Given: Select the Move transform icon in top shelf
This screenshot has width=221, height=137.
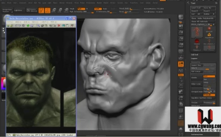Looking at the screenshot, I should (x=54, y=10).
